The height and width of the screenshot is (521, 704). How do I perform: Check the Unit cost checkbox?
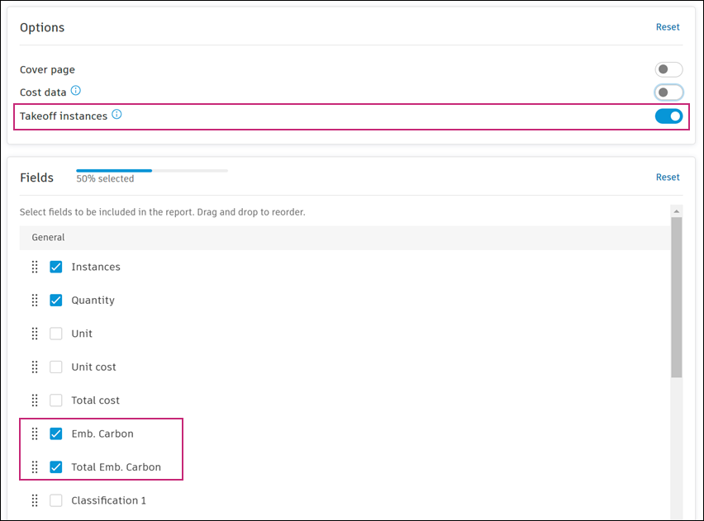[56, 367]
